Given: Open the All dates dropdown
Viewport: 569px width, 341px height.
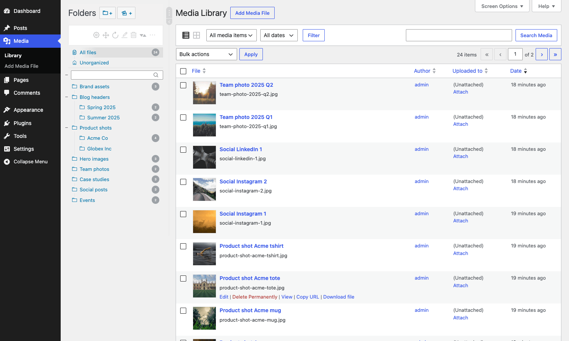Looking at the screenshot, I should 279,35.
